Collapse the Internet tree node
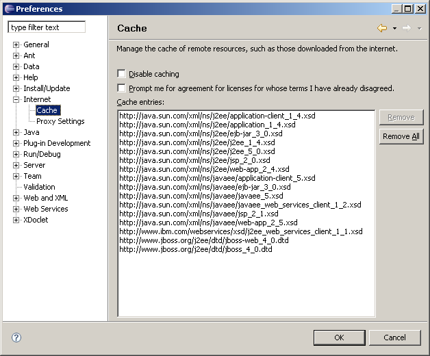This screenshot has height=356, width=430. [16, 99]
